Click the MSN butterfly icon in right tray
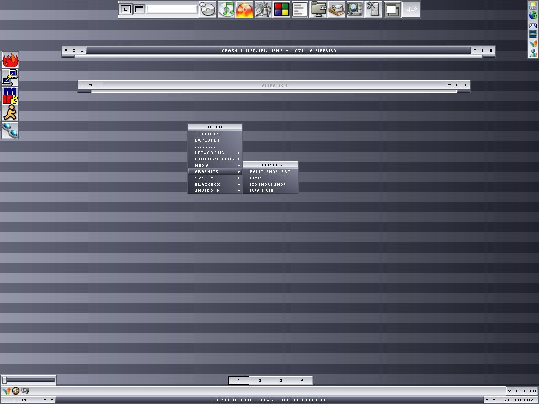The width and height of the screenshot is (539, 404). pyautogui.click(x=533, y=44)
